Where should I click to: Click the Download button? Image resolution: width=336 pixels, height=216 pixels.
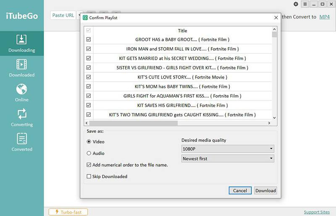(265, 190)
